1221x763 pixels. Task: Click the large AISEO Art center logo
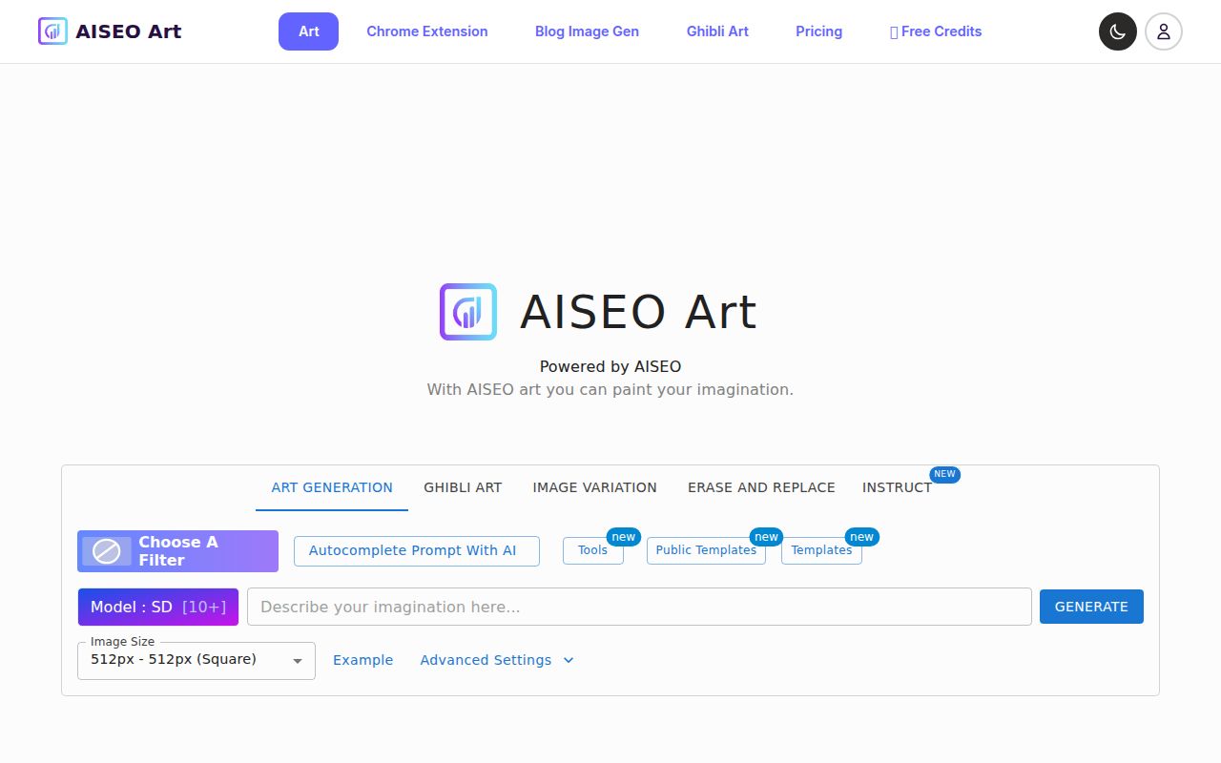pos(468,312)
